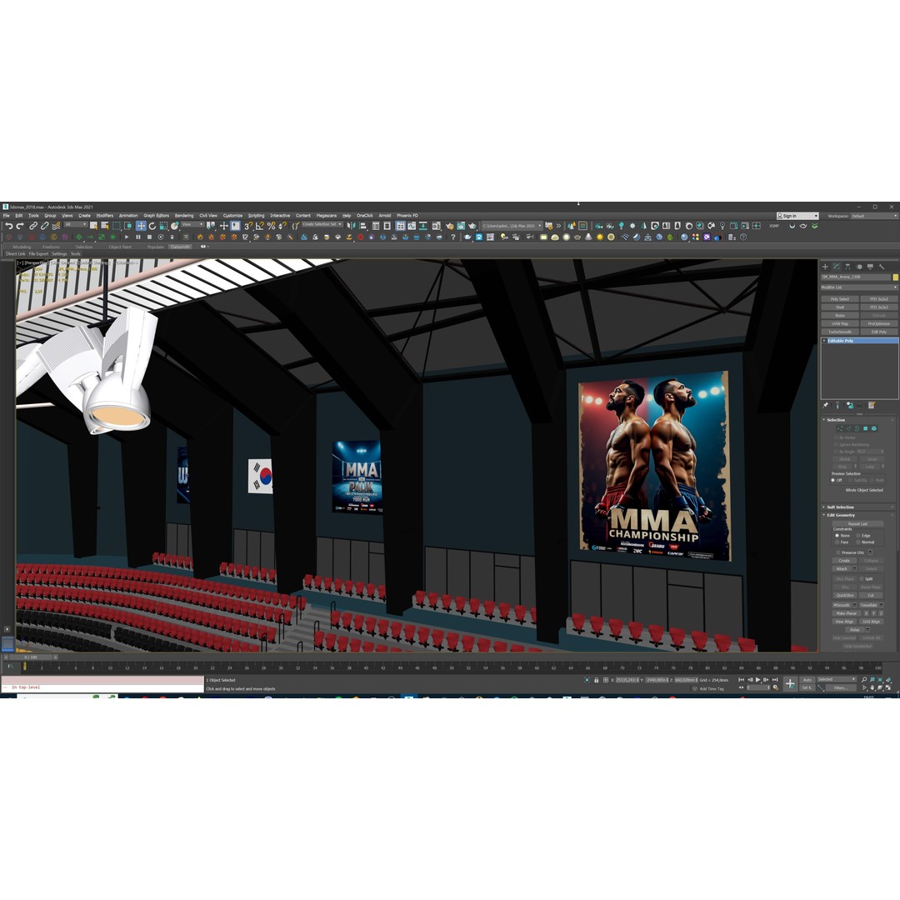Check the Split checkbox
The width and height of the screenshot is (900, 900).
coord(861,579)
